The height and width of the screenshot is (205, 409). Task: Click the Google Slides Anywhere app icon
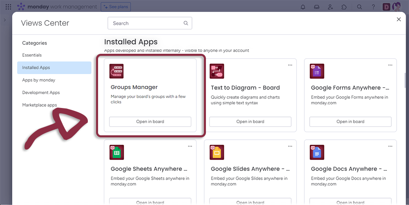tap(217, 152)
